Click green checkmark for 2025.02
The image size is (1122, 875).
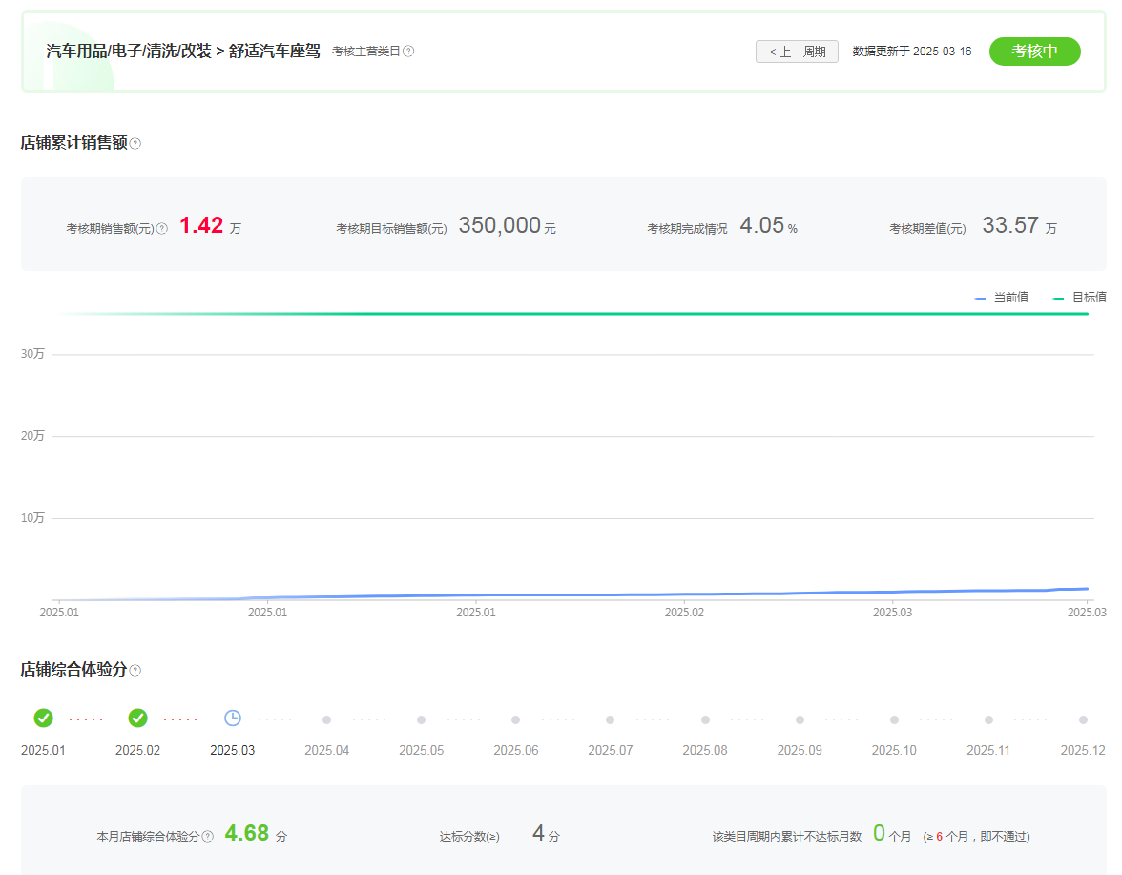point(137,719)
